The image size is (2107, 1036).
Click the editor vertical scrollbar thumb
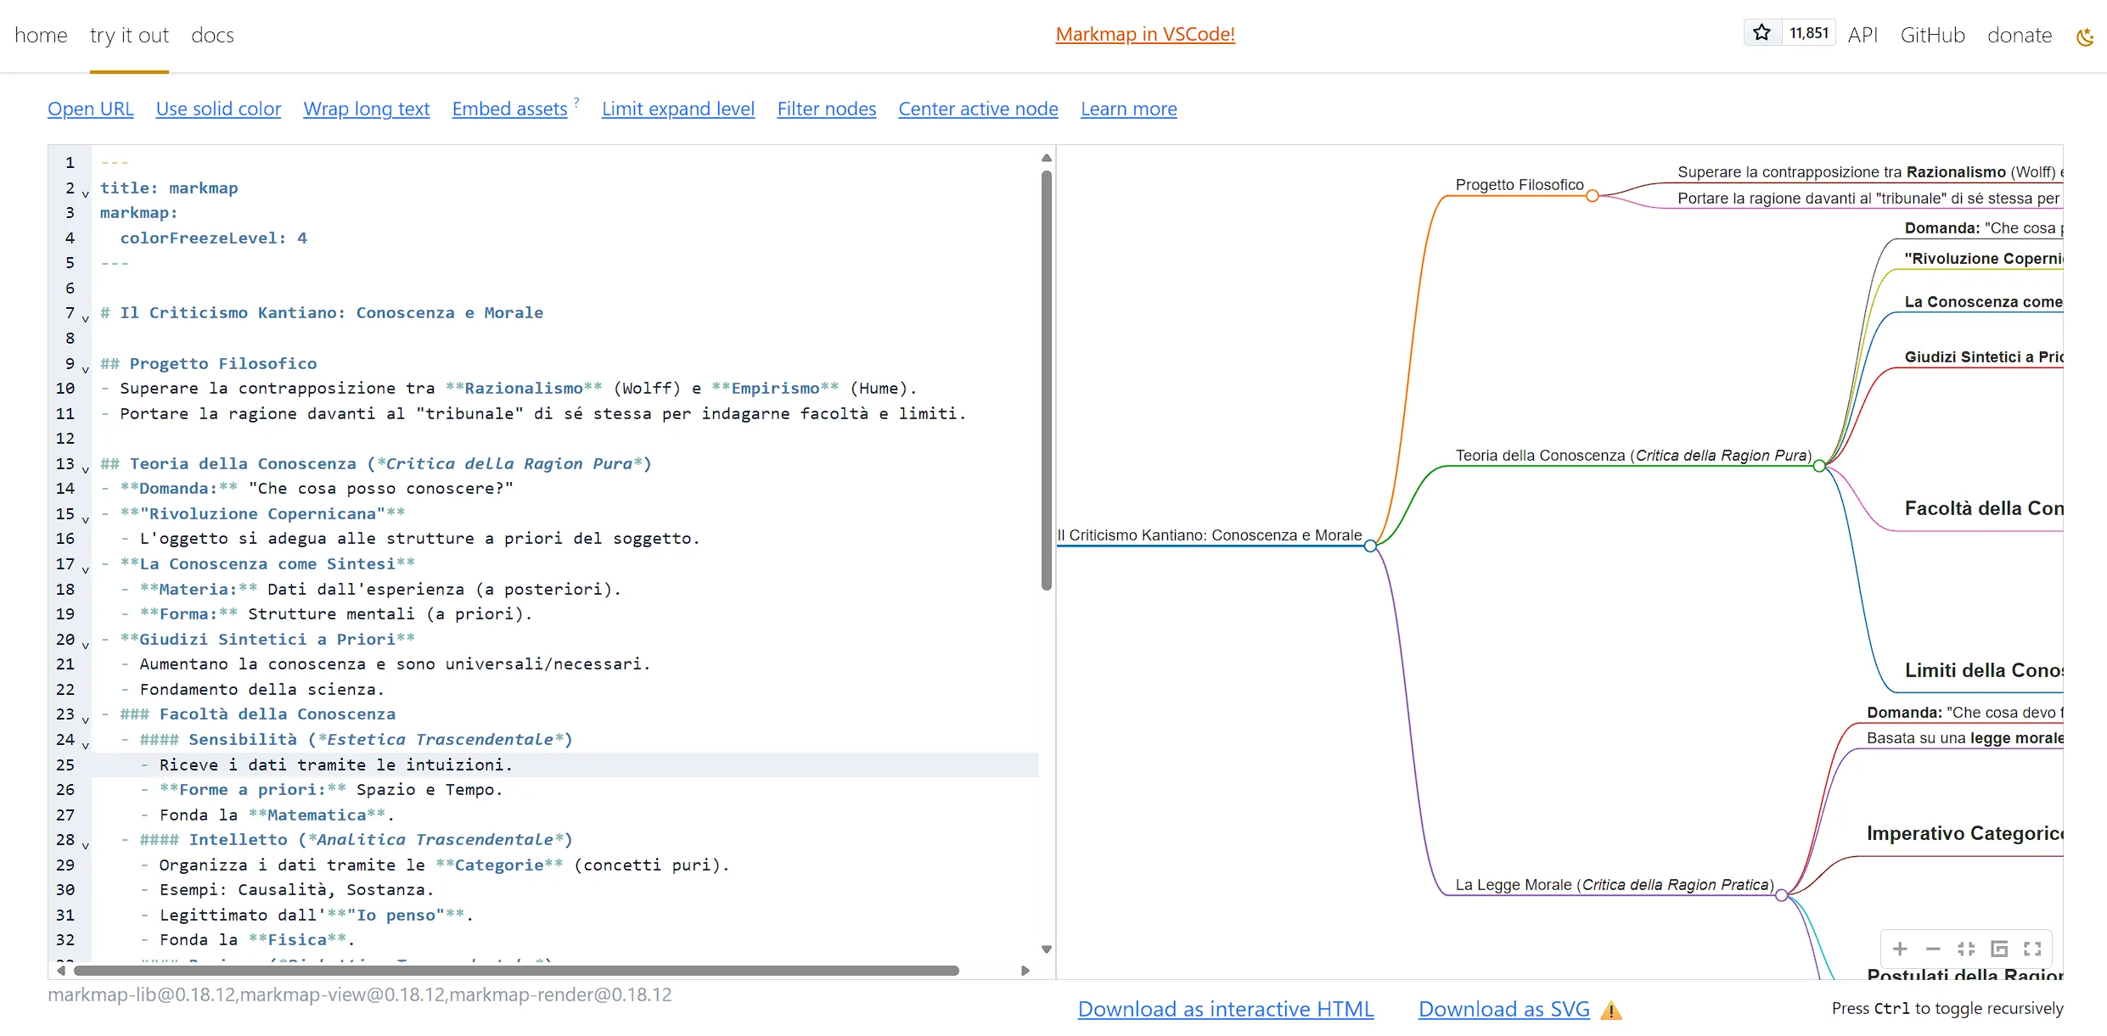(1047, 380)
